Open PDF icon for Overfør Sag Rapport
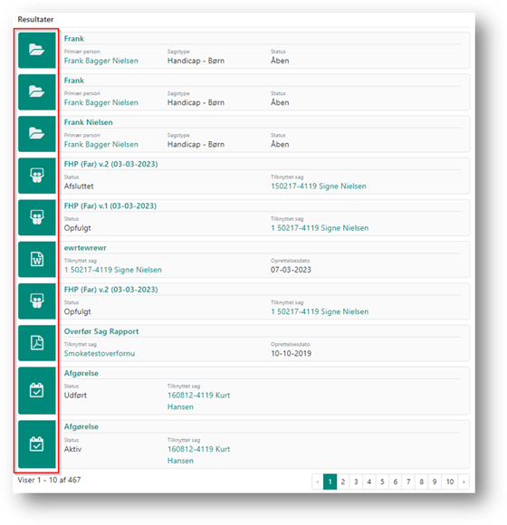The height and width of the screenshot is (525, 507). click(x=37, y=343)
